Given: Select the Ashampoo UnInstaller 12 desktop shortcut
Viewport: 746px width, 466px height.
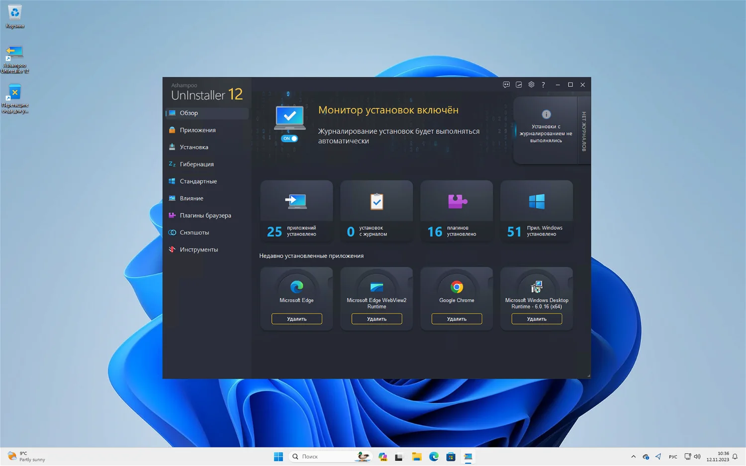Looking at the screenshot, I should pyautogui.click(x=15, y=59).
